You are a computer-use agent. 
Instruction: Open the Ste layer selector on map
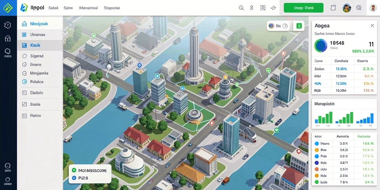click(x=278, y=26)
